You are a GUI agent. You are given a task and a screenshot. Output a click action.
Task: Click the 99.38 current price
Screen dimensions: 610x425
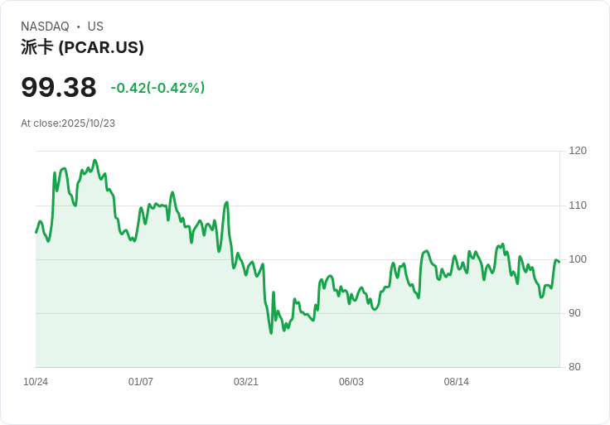click(58, 87)
